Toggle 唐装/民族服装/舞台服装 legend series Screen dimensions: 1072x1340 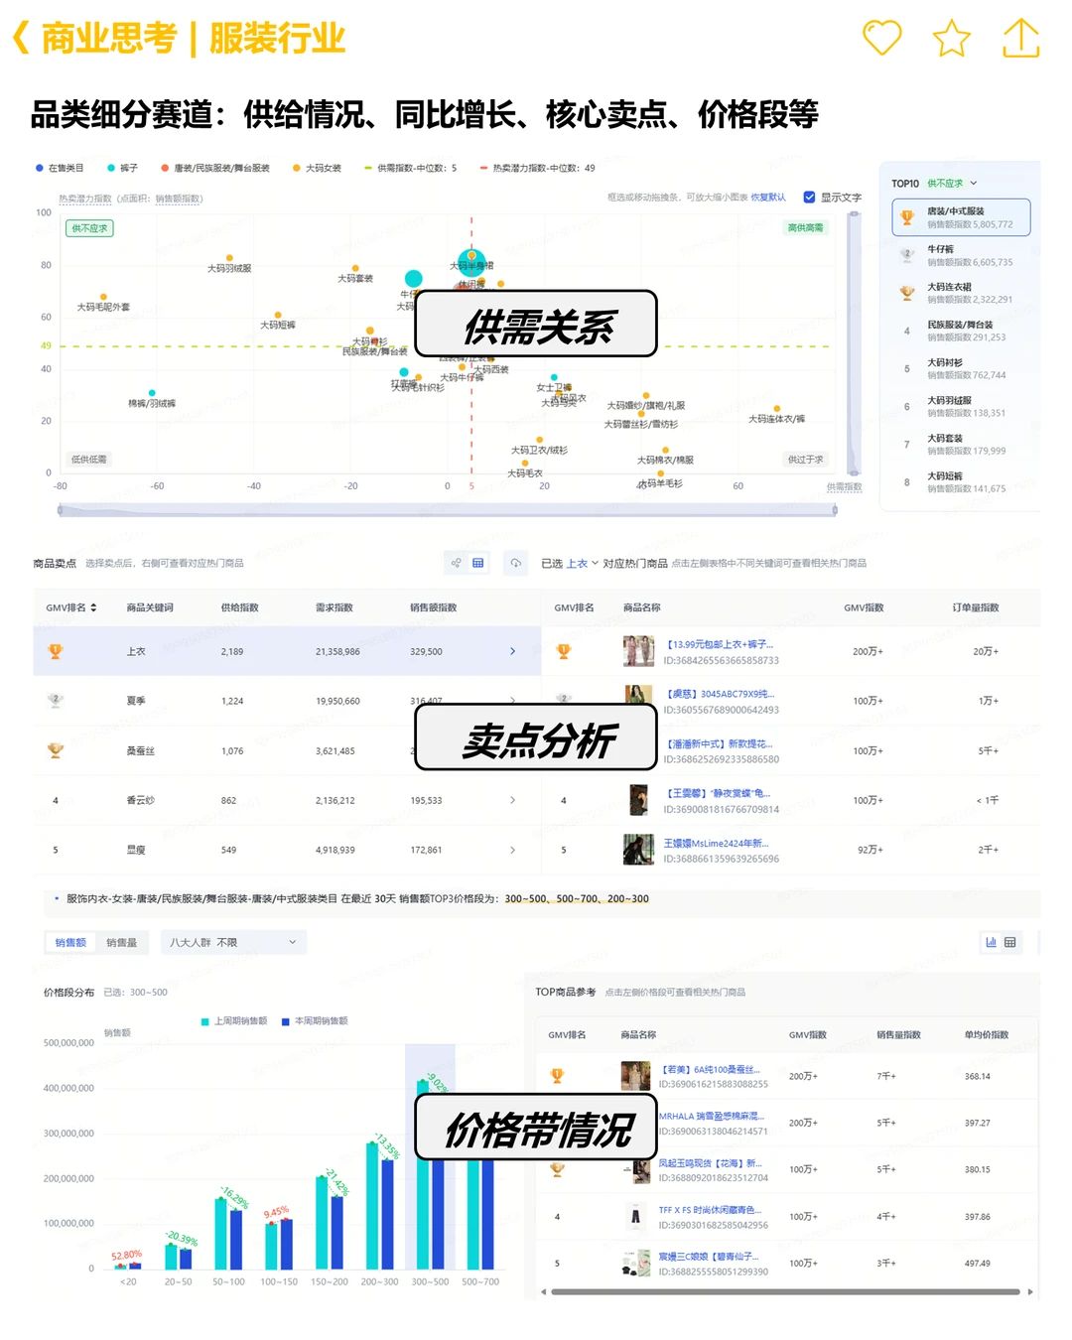(214, 168)
